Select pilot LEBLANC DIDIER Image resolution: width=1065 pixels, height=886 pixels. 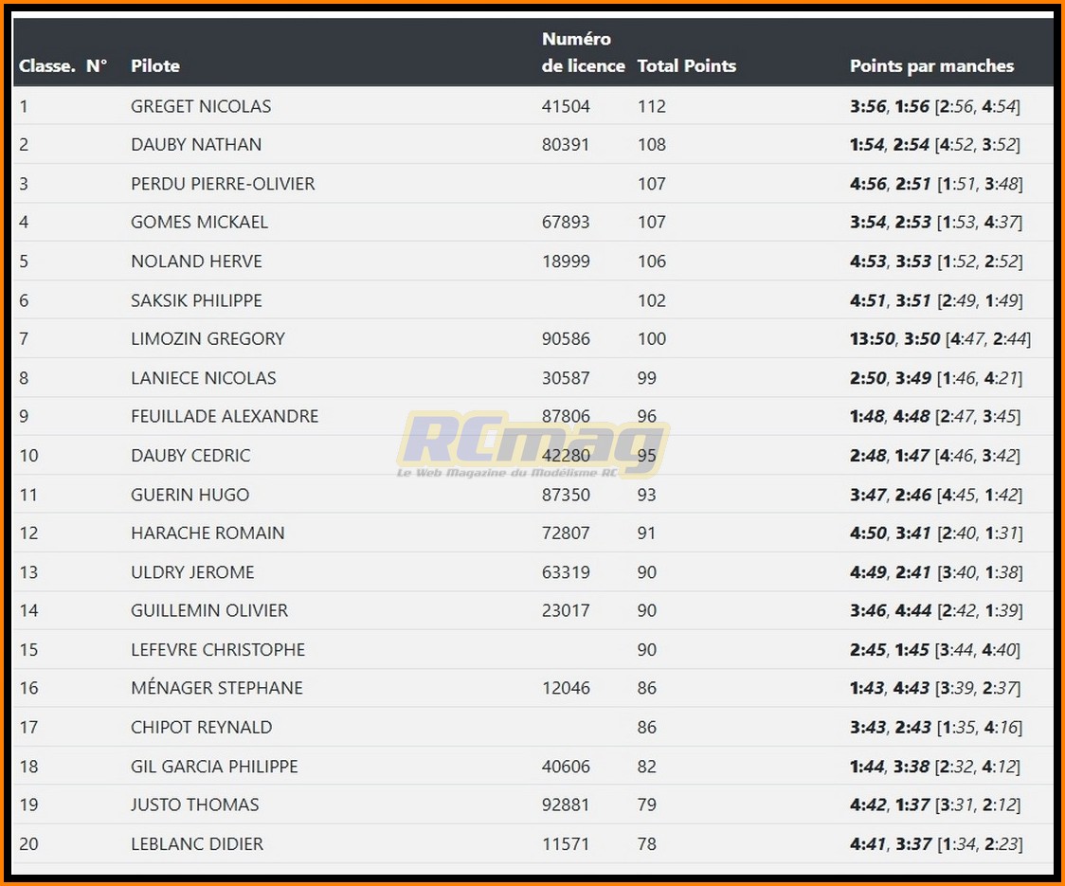pyautogui.click(x=197, y=844)
